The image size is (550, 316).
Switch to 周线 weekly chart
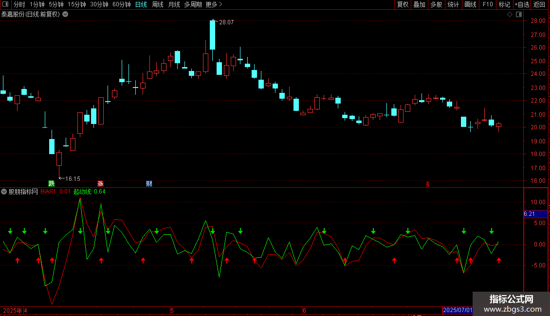tap(158, 4)
